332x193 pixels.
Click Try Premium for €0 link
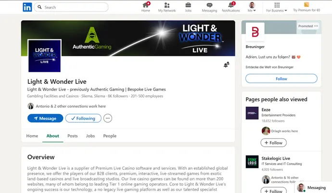tap(306, 7)
